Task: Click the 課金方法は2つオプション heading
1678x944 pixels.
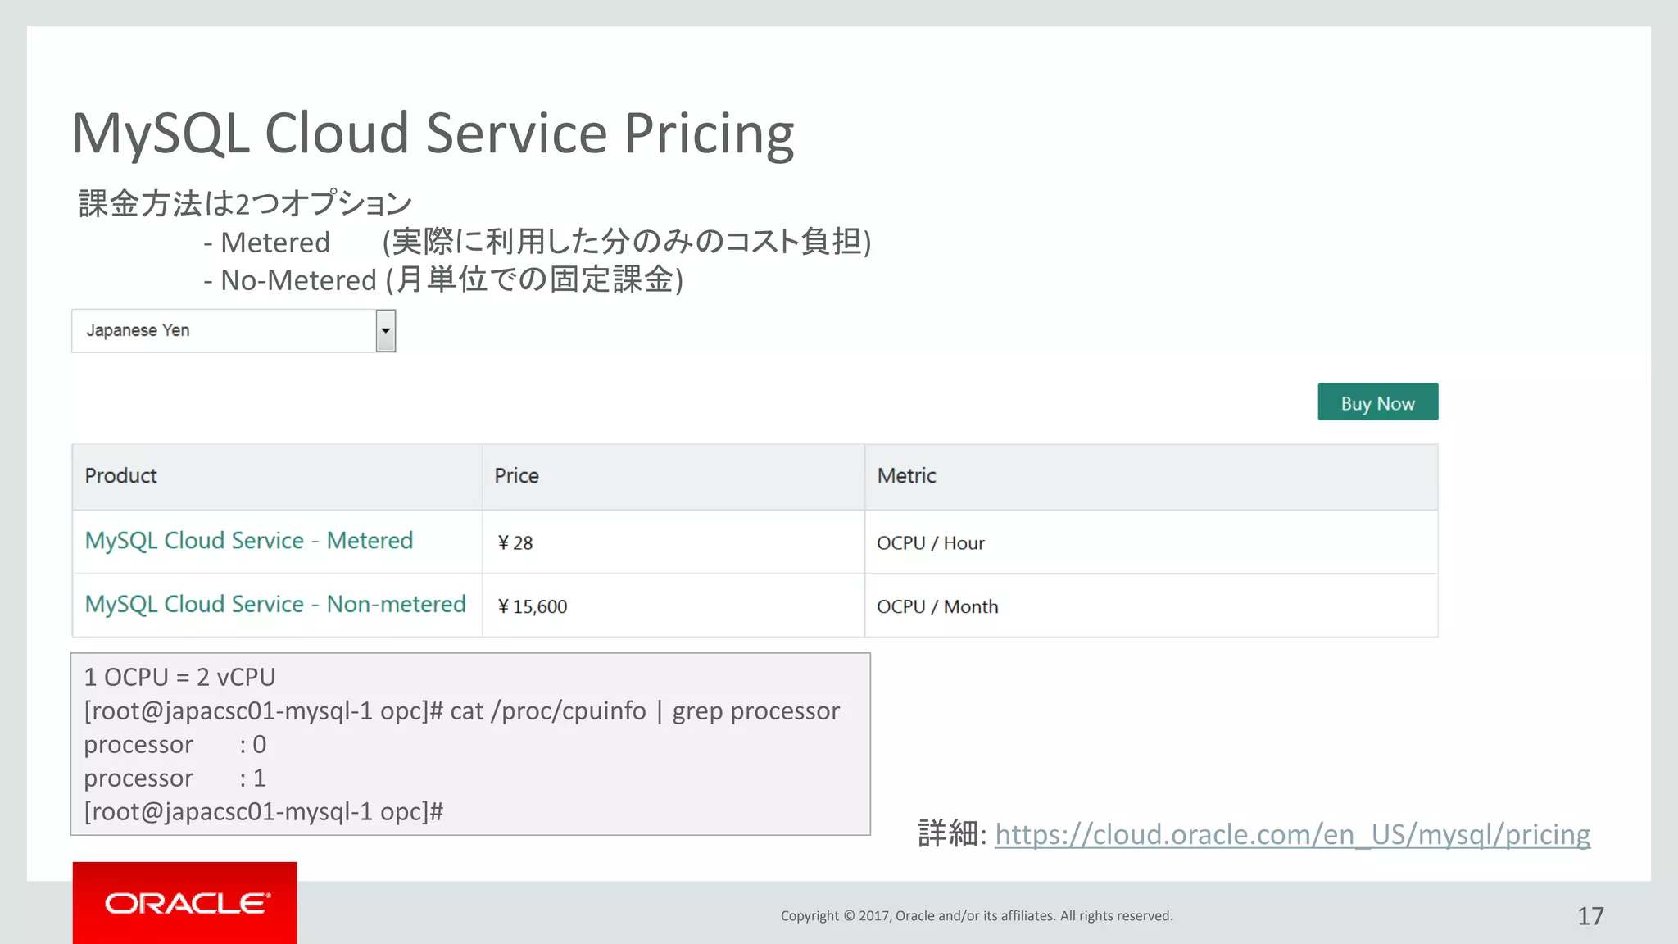Action: pyautogui.click(x=245, y=203)
